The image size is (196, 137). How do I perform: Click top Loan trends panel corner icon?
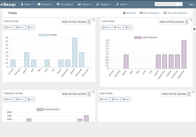pos(191,20)
